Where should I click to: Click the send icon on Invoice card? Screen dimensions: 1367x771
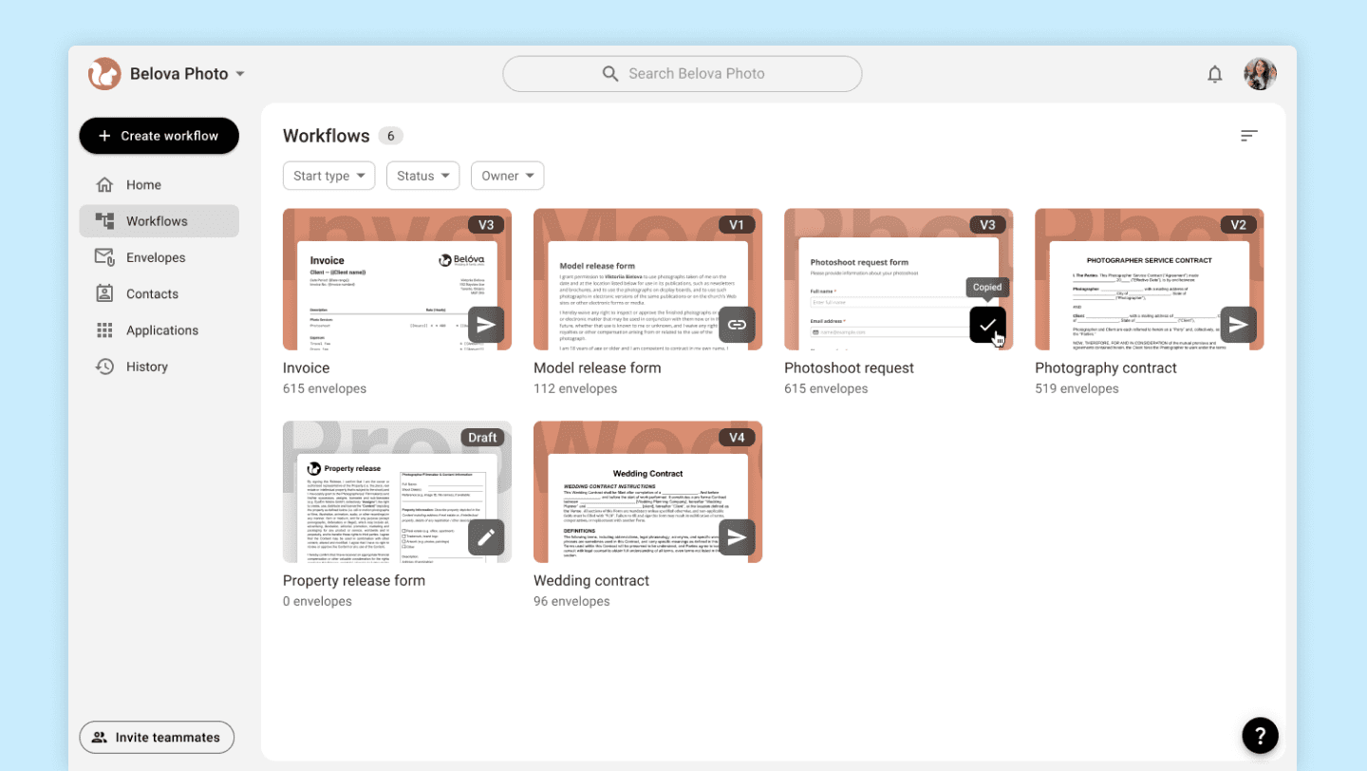click(x=486, y=325)
